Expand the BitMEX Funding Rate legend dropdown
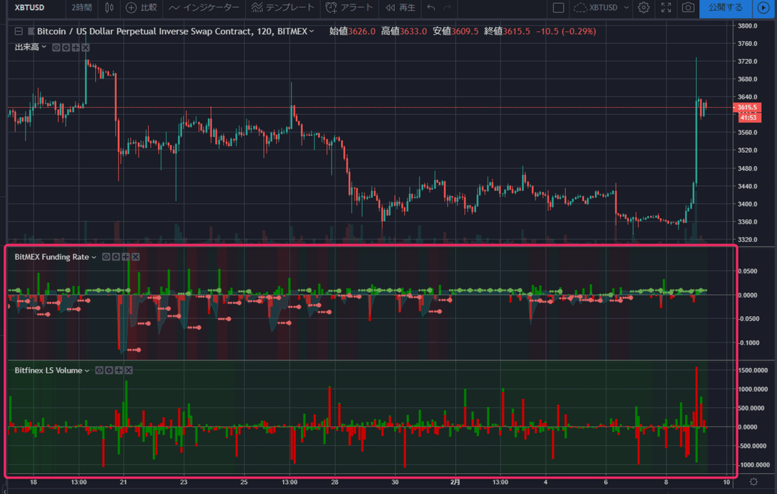 click(x=94, y=257)
